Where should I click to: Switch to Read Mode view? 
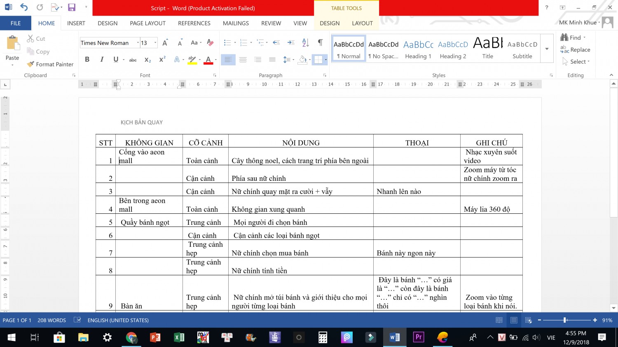499,320
